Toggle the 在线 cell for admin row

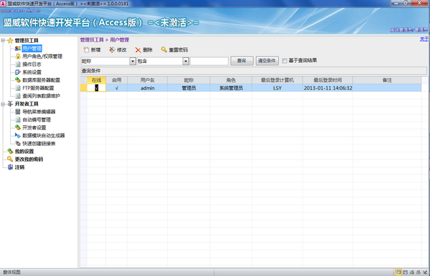(x=96, y=88)
